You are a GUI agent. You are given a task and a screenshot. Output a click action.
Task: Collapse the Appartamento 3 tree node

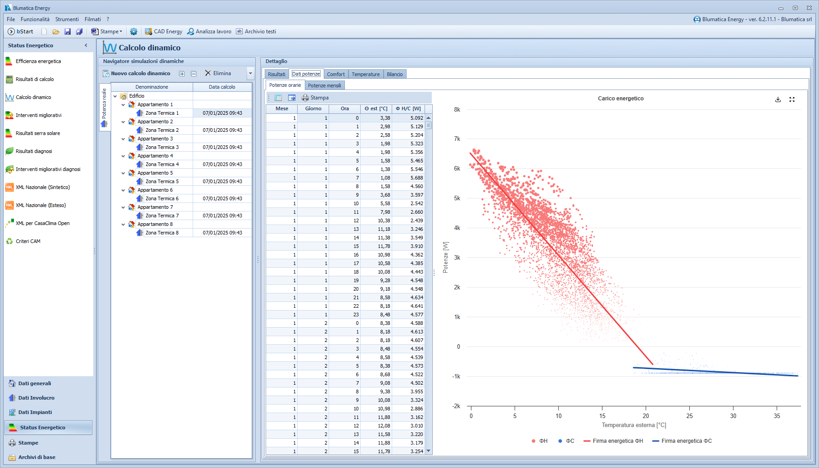(x=123, y=139)
